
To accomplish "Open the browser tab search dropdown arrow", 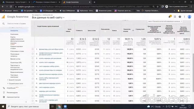I will tap(174, 2).
